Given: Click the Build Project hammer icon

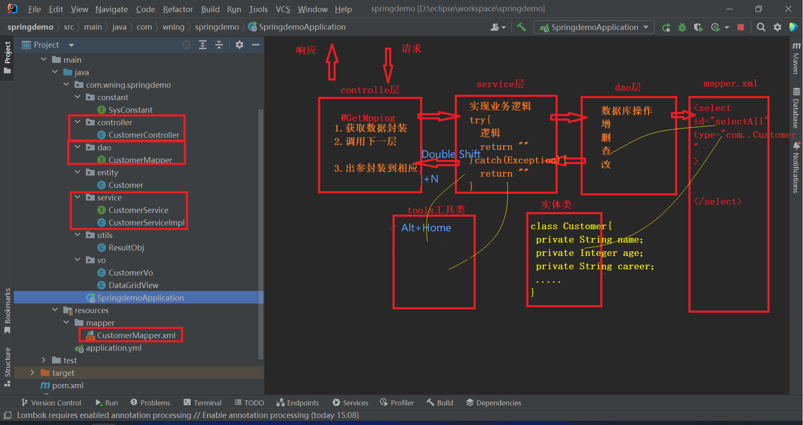Looking at the screenshot, I should tap(521, 27).
